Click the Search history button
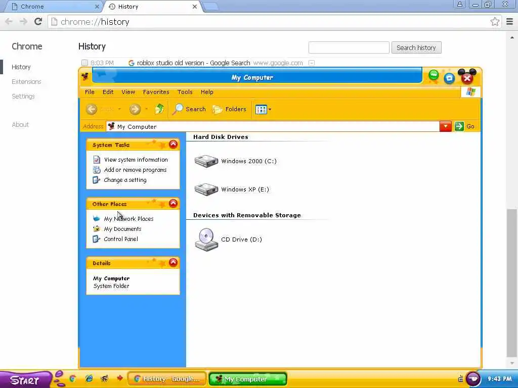The width and height of the screenshot is (518, 388). point(416,47)
